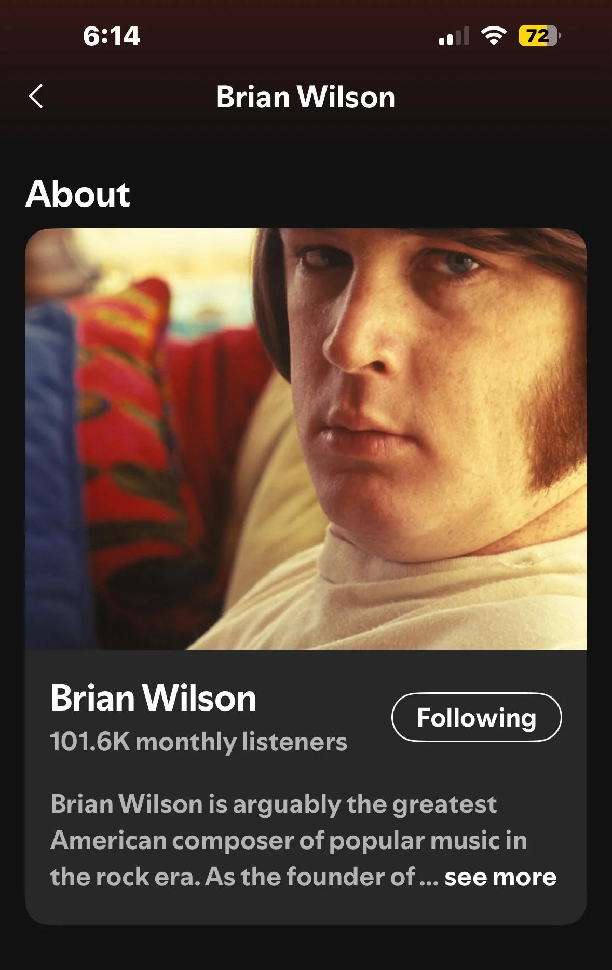Tap the white sweatshirt in the photo
Image resolution: width=612 pixels, height=970 pixels.
(x=415, y=597)
